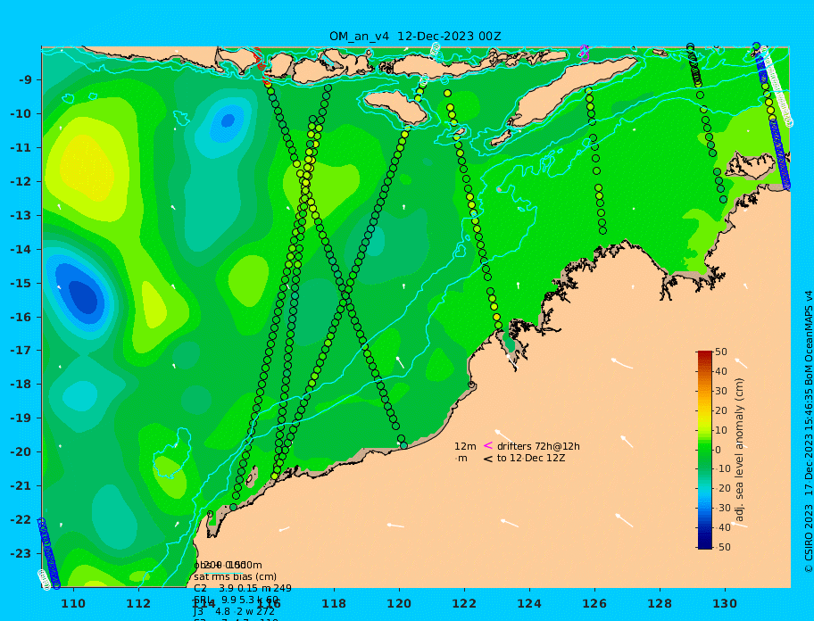Click the latitude label -15

[21, 283]
